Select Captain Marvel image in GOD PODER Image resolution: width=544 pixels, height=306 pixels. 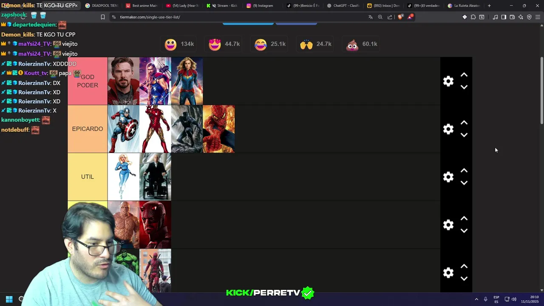[187, 81]
